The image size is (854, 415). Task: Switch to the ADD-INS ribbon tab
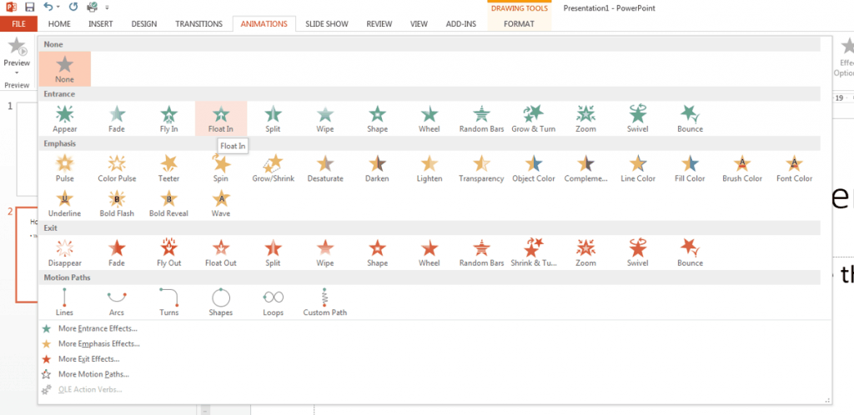point(460,24)
